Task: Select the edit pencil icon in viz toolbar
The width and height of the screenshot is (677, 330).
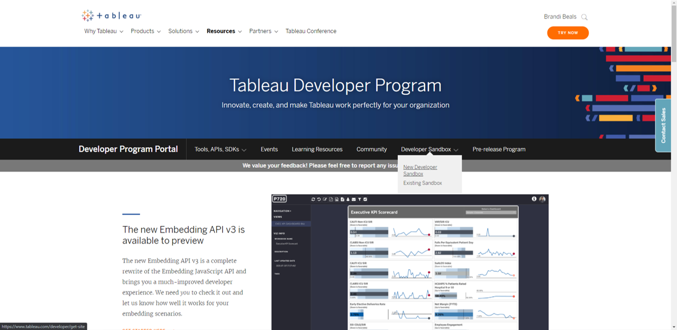Action: 325,199
